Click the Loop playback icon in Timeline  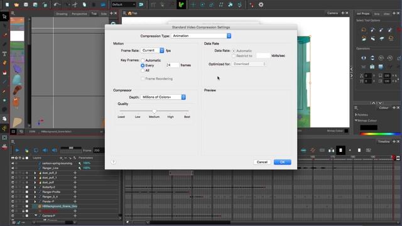click(x=36, y=151)
